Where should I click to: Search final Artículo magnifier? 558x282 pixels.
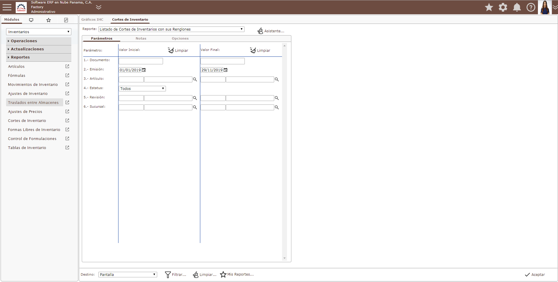coord(277,79)
